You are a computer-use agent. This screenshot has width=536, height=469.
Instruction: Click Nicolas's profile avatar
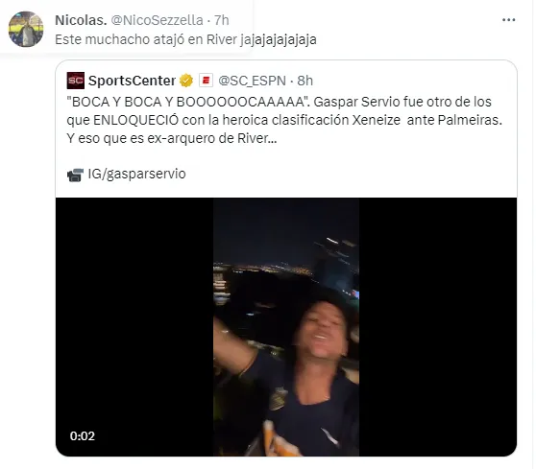click(26, 29)
